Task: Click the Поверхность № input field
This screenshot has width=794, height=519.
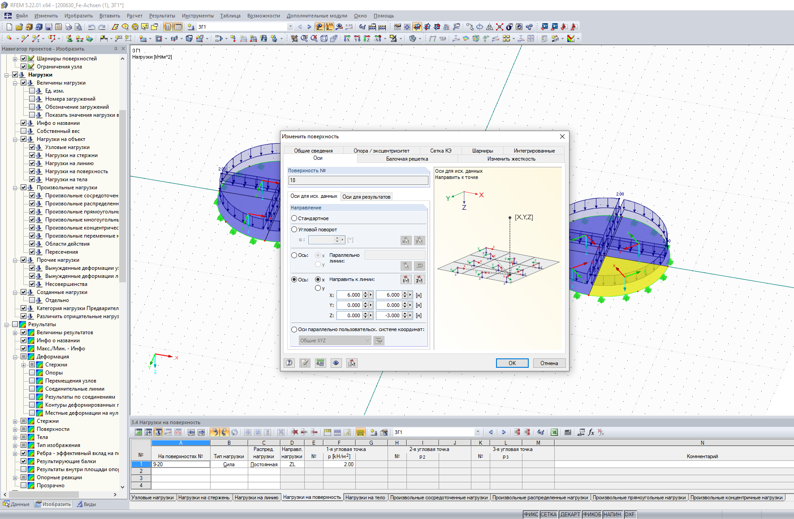Action: [x=358, y=180]
